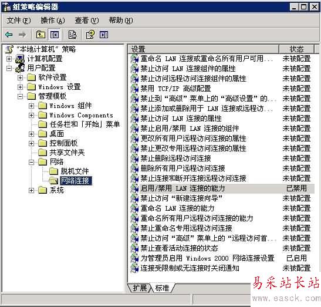Select 禁止访问 LAN 连接组件的属性 policy
The height and width of the screenshot is (307, 321).
(188, 69)
